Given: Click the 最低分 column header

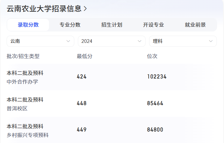Looking at the screenshot, I should pyautogui.click(x=84, y=56).
